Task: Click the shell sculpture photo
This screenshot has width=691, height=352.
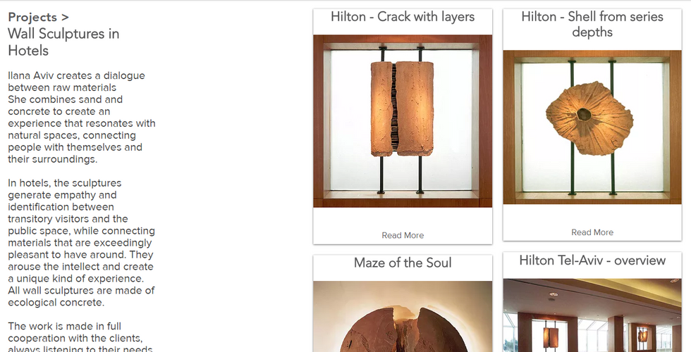Action: pos(592,127)
